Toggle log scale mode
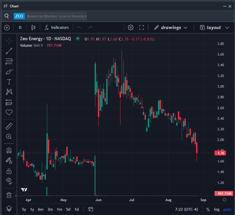The height and width of the screenshot is (215, 235). click(217, 209)
